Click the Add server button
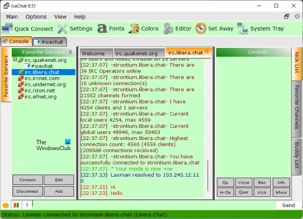The image size is (303, 219). 59,191
